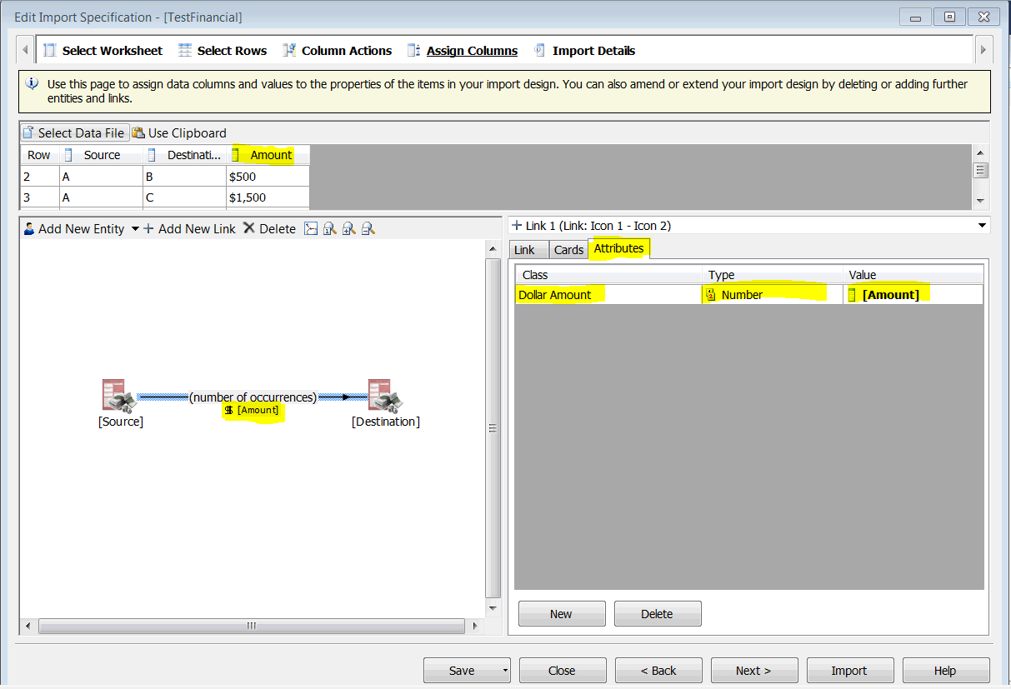The width and height of the screenshot is (1011, 689).
Task: Open the Add New Entity dropdown arrow
Action: click(x=134, y=228)
